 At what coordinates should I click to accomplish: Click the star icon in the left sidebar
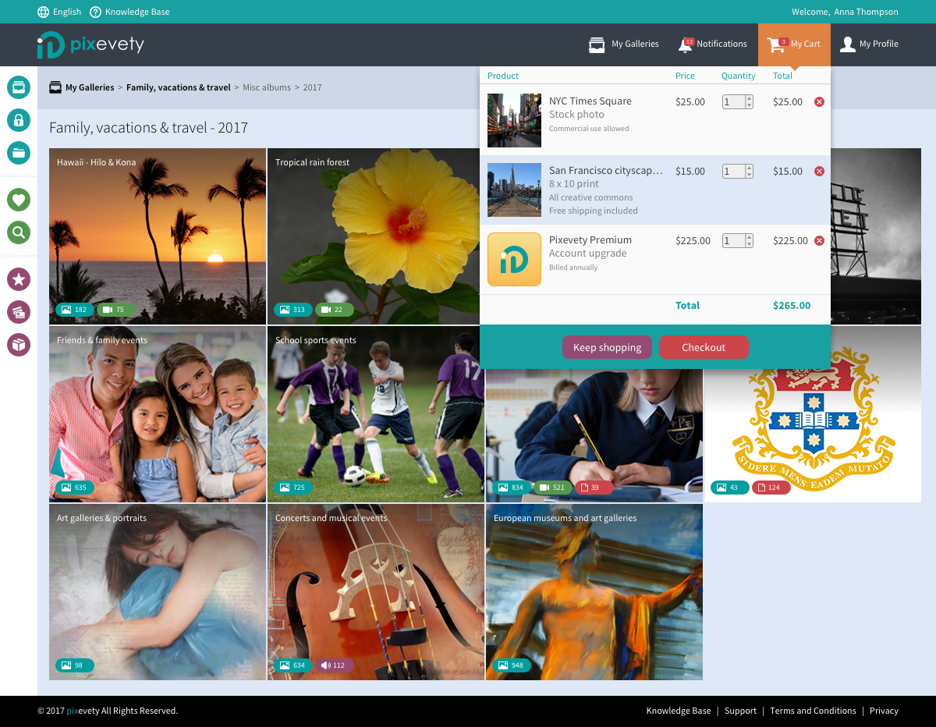tap(19, 278)
